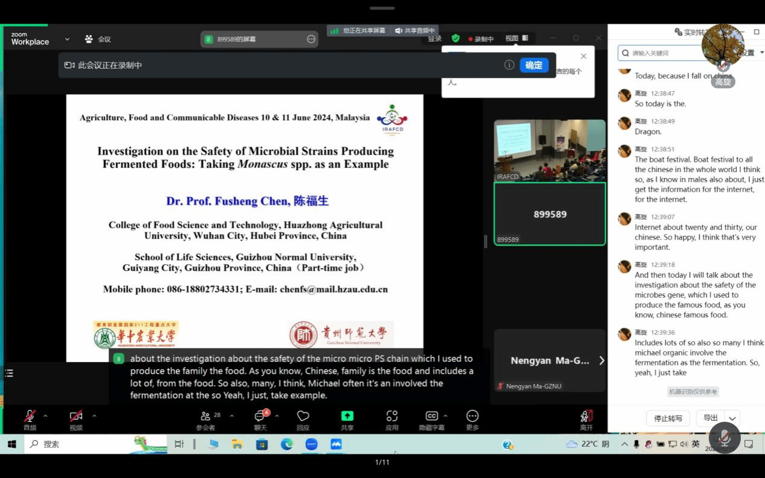Click the 停止转写 stop transcription button
This screenshot has height=478, width=765.
click(668, 418)
